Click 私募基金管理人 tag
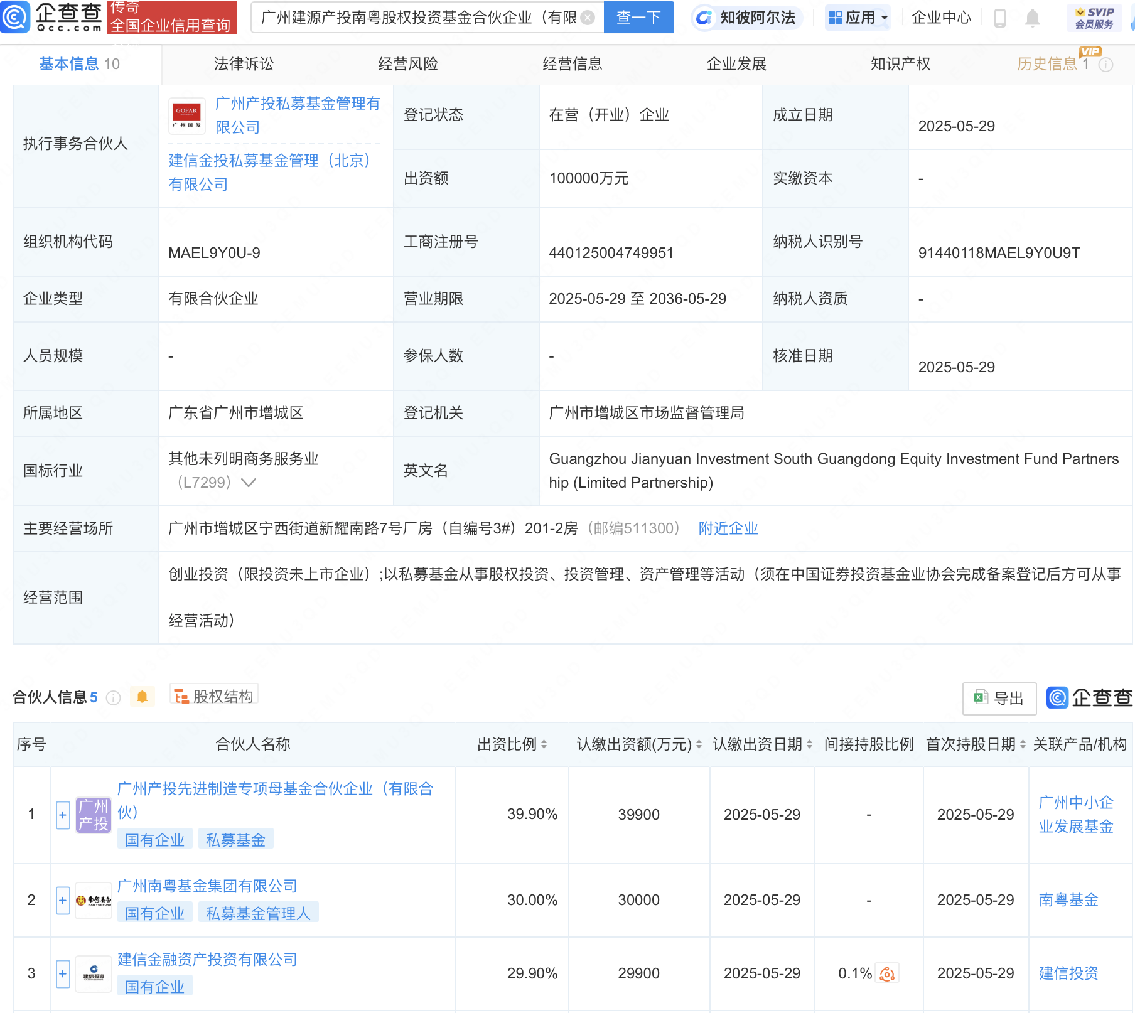 (x=258, y=913)
